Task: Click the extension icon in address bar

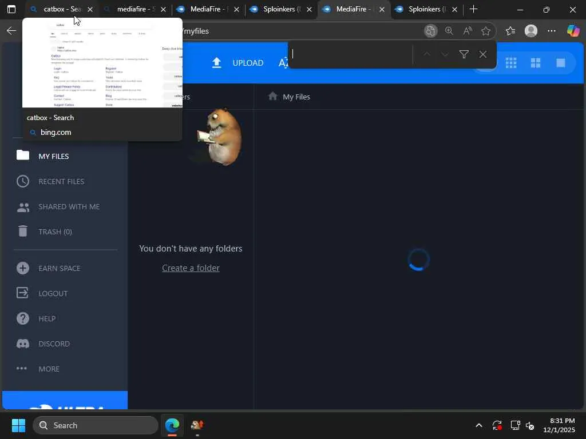Action: [430, 31]
